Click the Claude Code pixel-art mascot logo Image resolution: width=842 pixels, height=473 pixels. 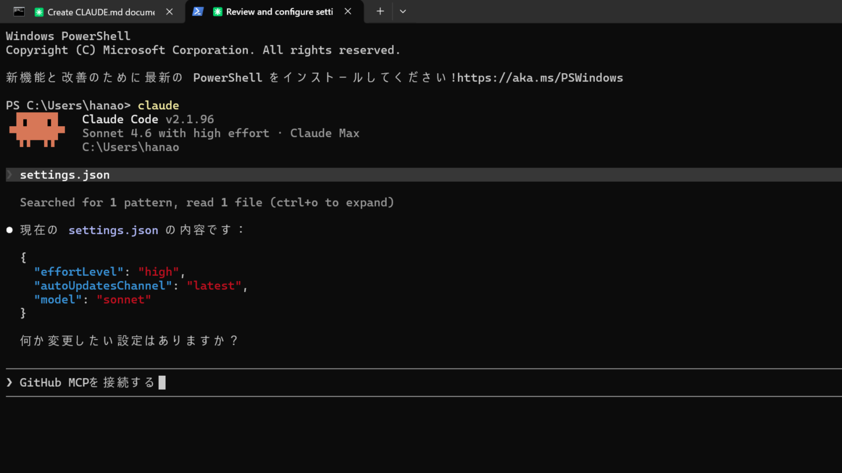coord(37,129)
